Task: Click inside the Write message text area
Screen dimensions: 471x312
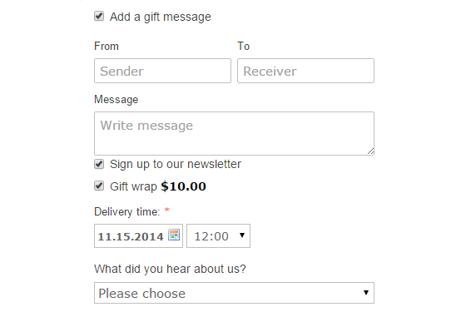Action: pos(234,134)
